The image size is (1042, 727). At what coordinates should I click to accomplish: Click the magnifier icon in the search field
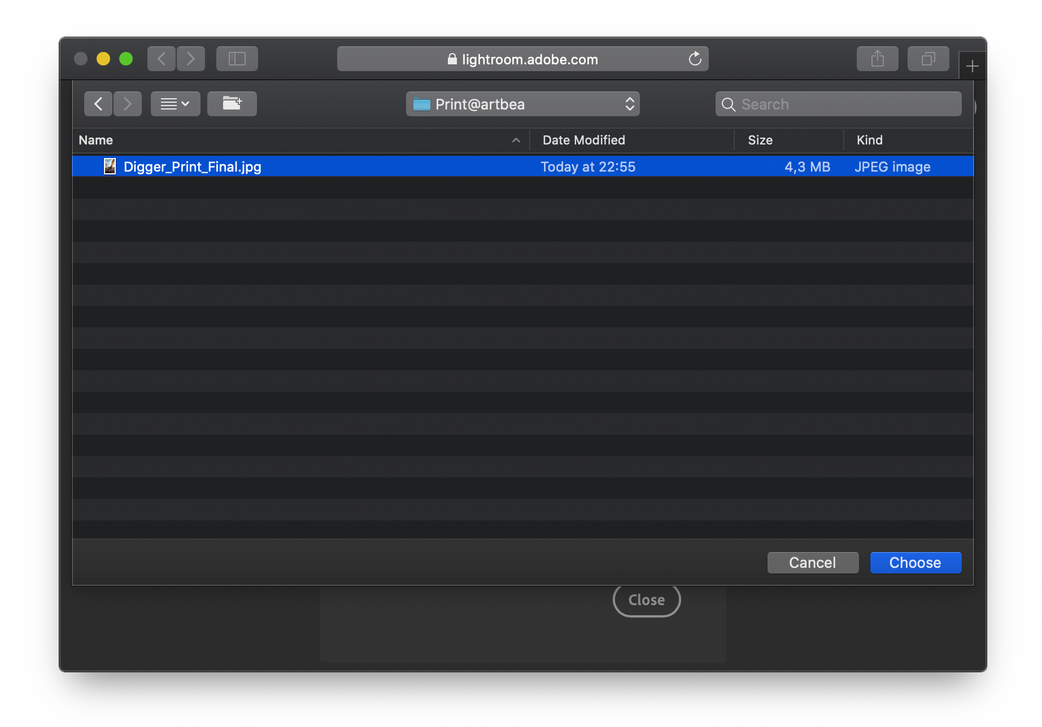729,104
